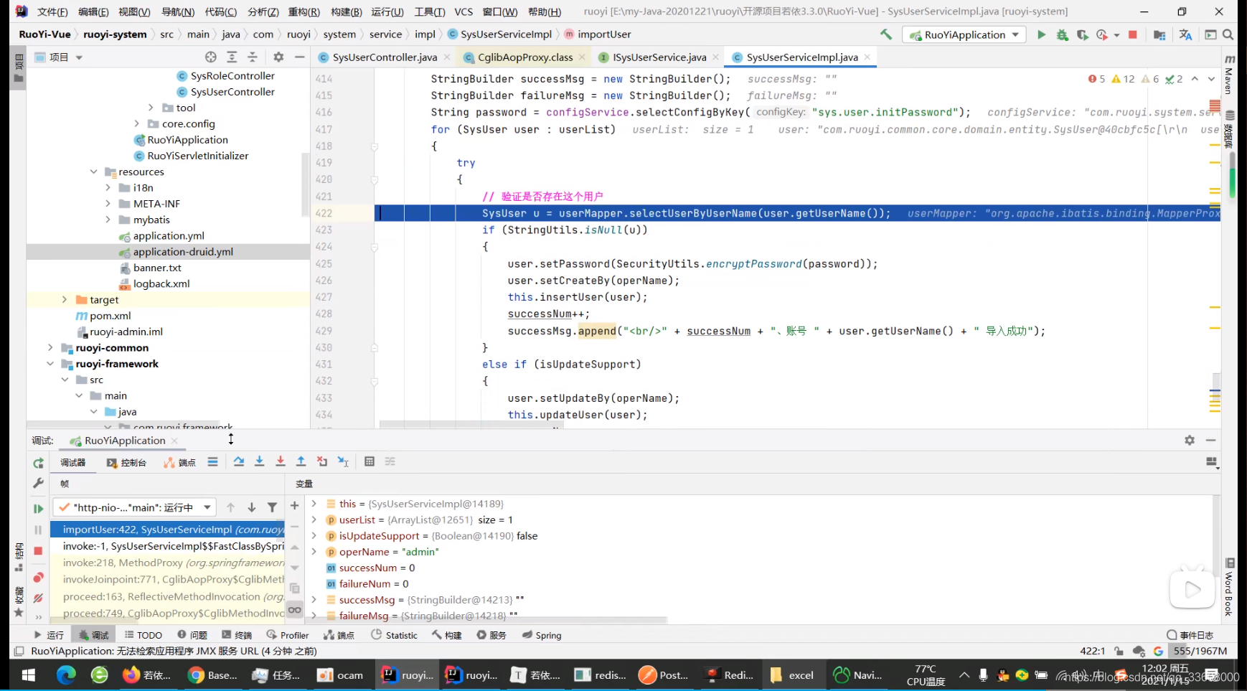Viewport: 1247px width, 691px height.
Task: Toggle fold marker at line 418
Action: (375, 146)
